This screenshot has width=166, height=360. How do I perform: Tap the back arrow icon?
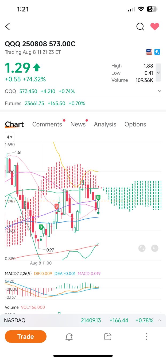(7, 27)
